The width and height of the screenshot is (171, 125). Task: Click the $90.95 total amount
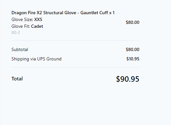coord(128,79)
